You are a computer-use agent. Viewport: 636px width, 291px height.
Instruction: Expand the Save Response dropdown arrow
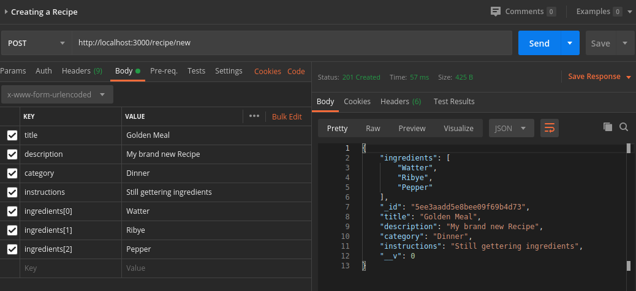tap(629, 77)
